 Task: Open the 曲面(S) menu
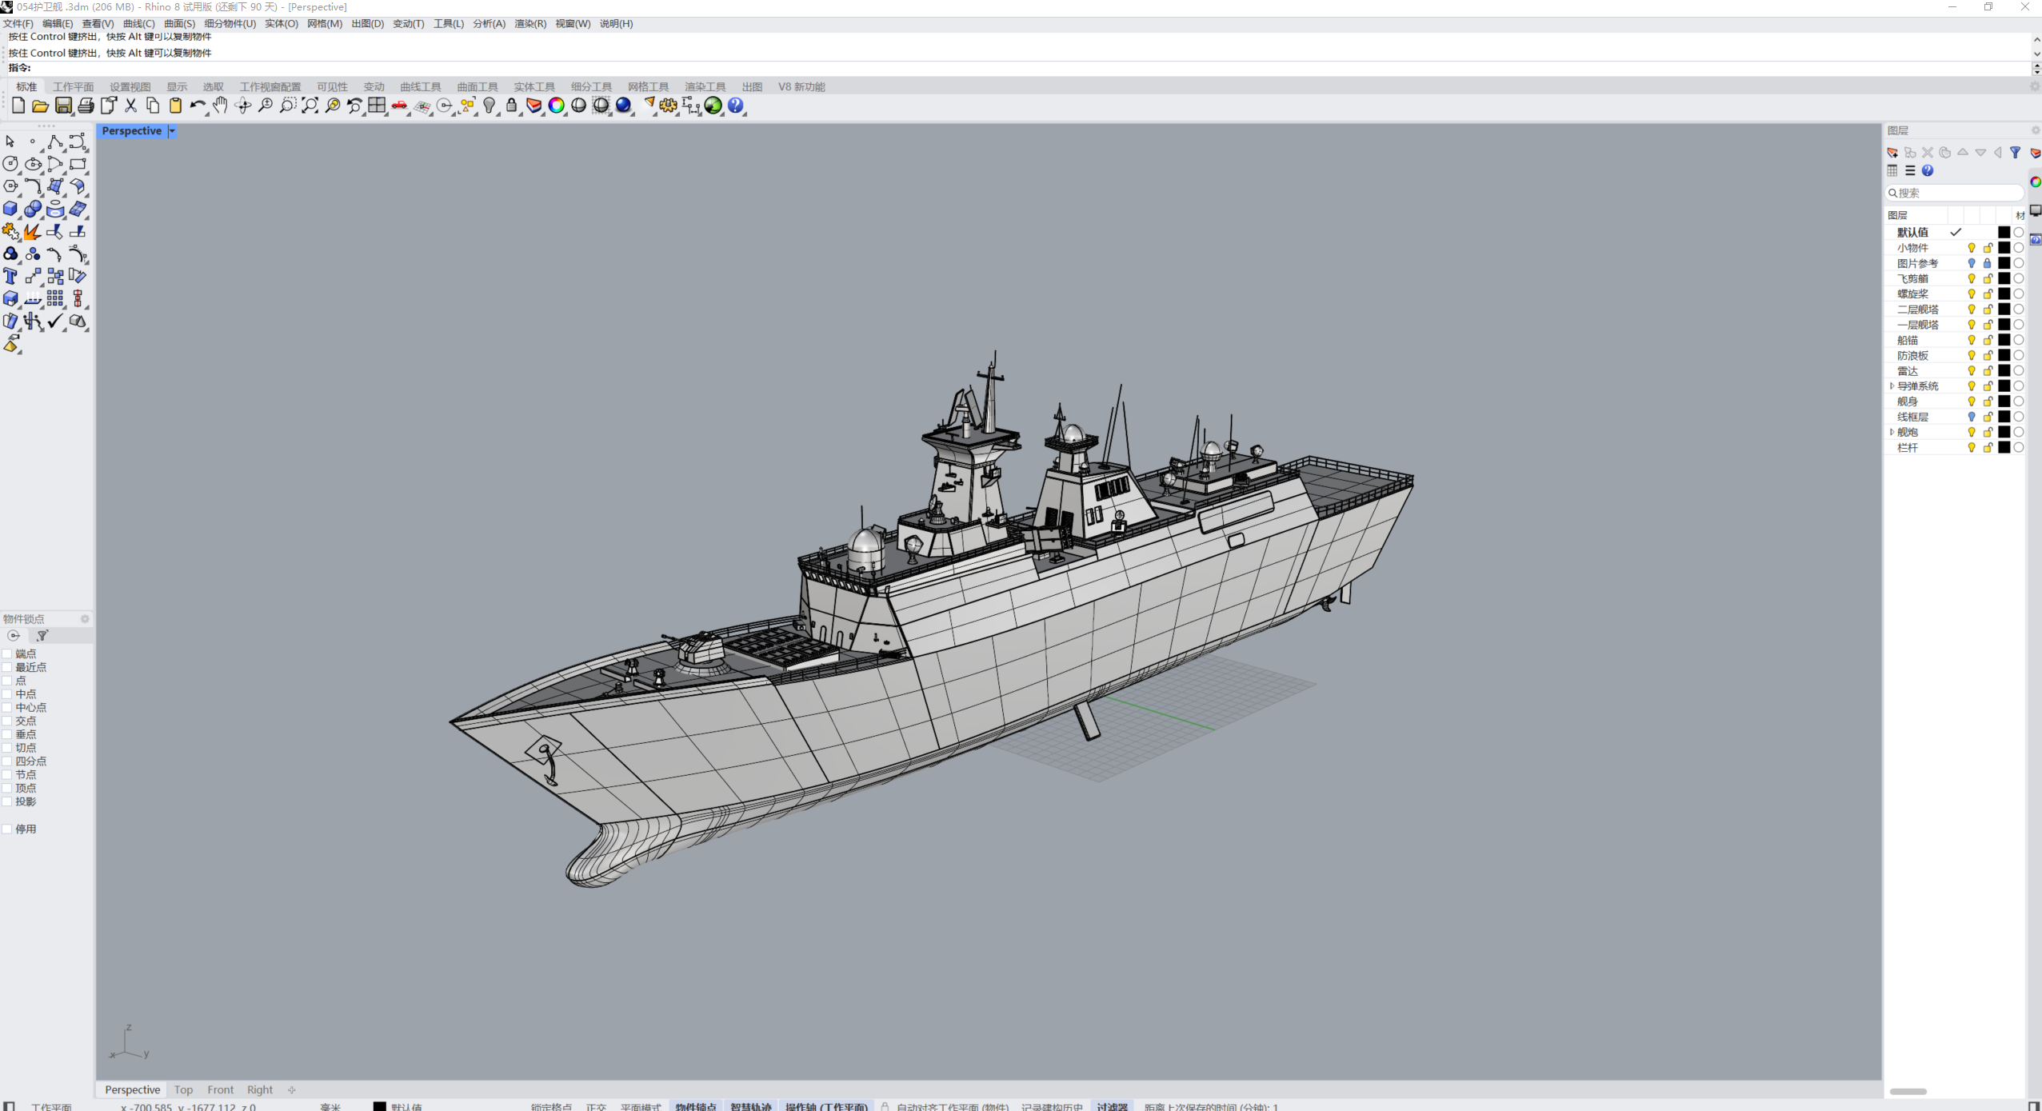(179, 24)
